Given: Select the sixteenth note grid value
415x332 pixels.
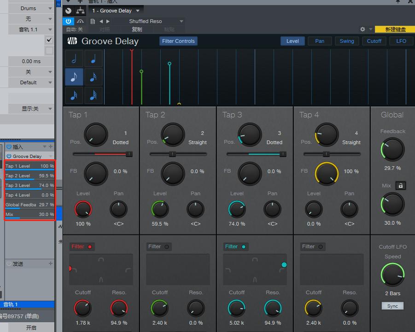Looking at the screenshot, I should click(93, 77).
